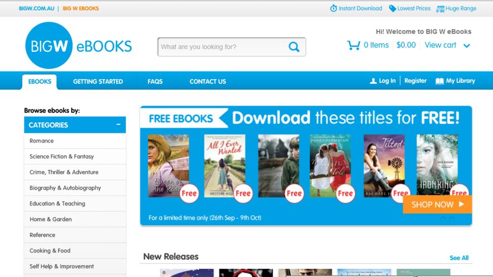Open the Jilted book cover
This screenshot has width=493, height=277.
[x=384, y=165]
